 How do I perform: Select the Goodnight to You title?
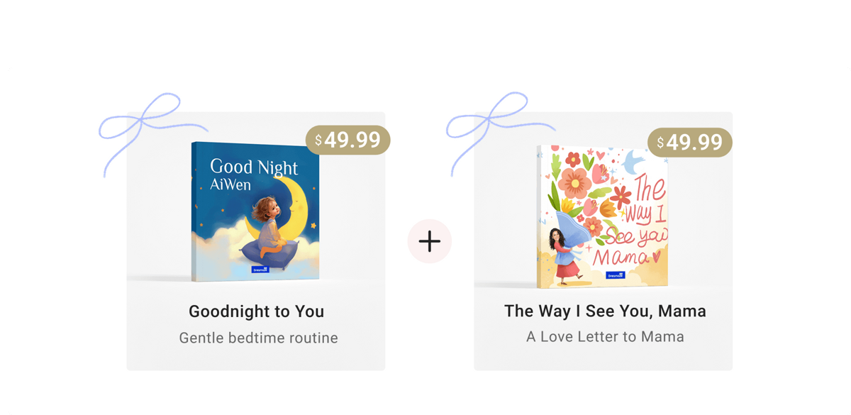point(256,311)
